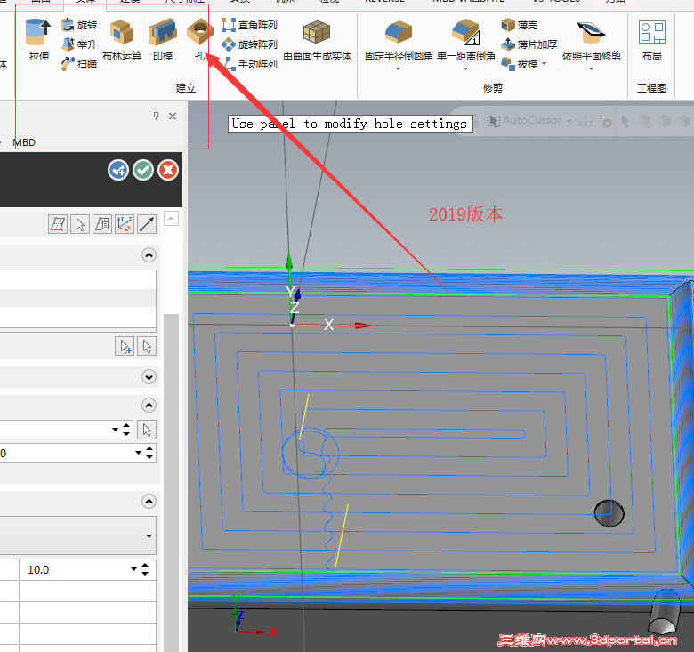This screenshot has height=652, width=694.
Task: Click the first plane-selection icon in panel toolbar
Action: point(58,224)
